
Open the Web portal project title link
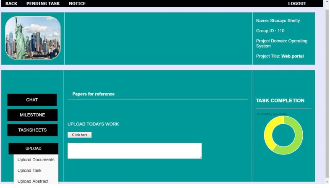(292, 56)
